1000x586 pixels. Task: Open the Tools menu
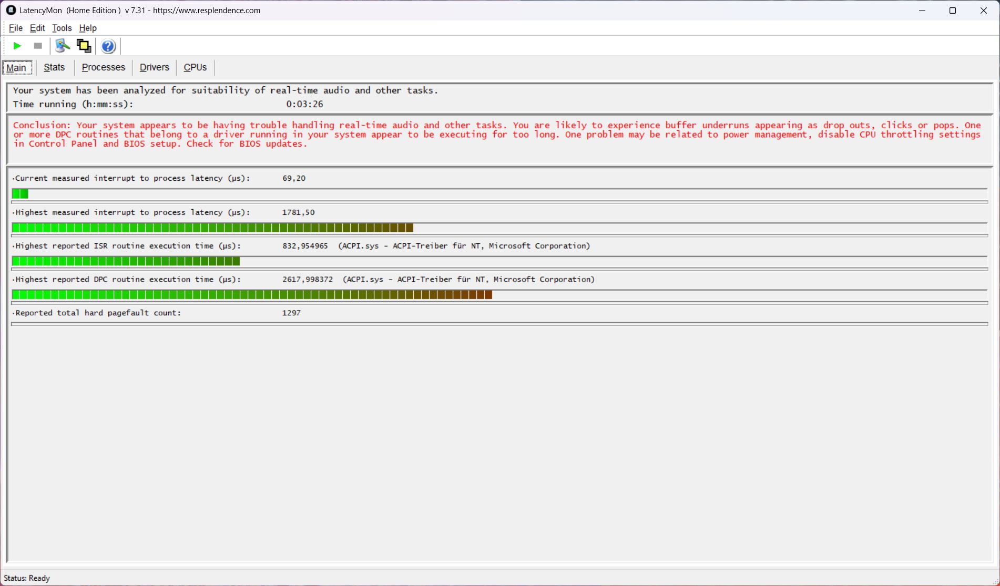coord(62,28)
